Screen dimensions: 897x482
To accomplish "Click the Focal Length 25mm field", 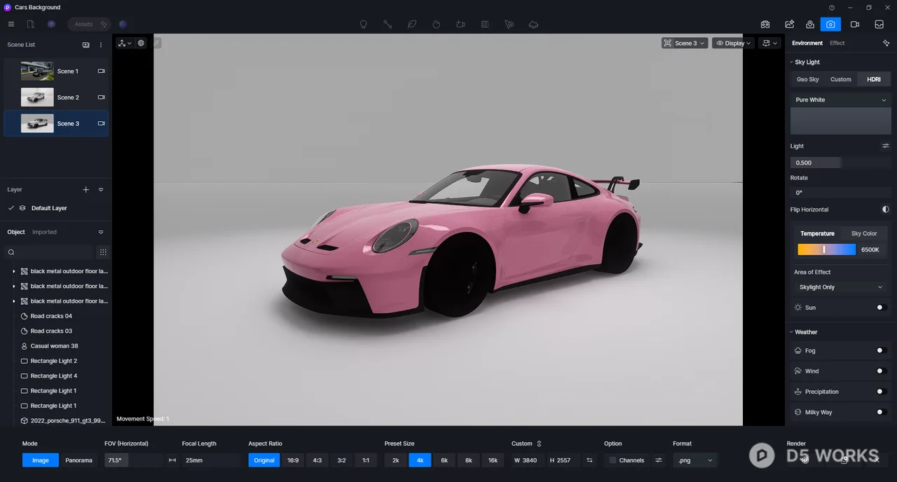I will point(210,460).
